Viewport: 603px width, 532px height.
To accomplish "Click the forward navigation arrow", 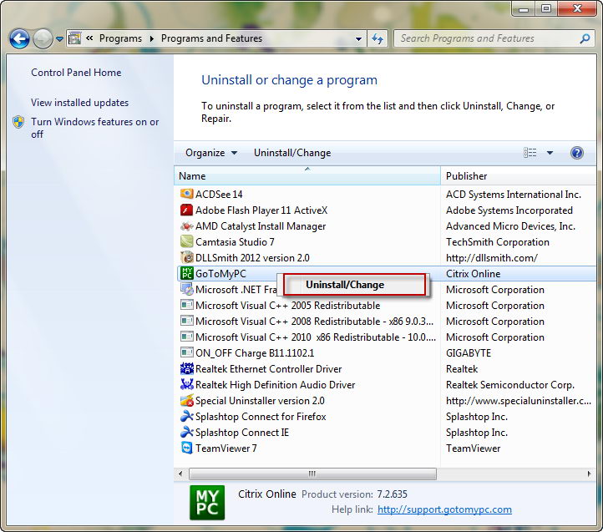I will (43, 39).
